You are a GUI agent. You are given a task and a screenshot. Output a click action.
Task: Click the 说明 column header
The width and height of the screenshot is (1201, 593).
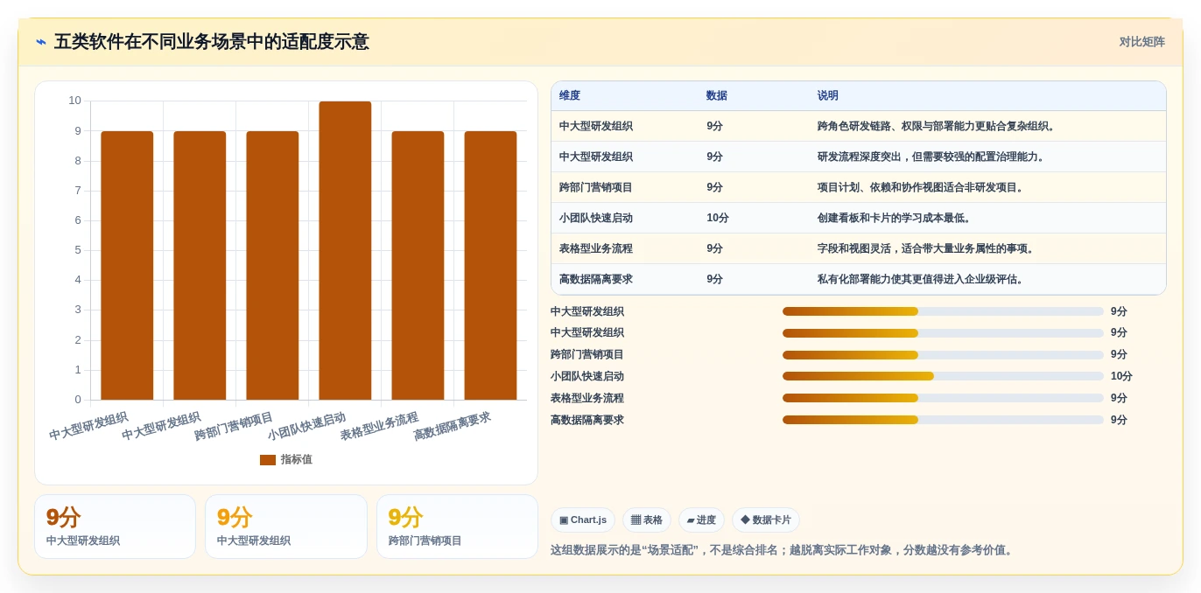tap(828, 96)
